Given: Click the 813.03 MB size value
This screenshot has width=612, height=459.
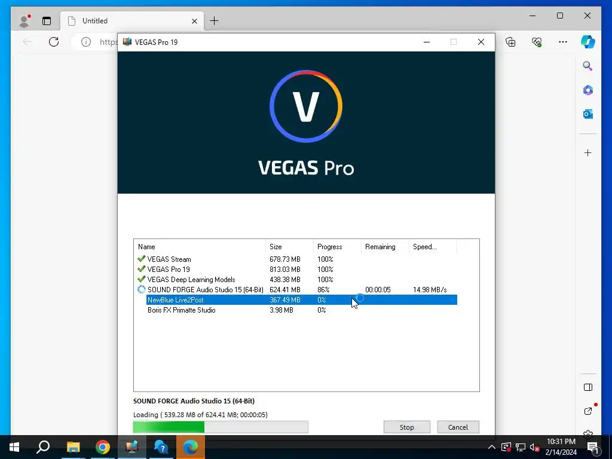Looking at the screenshot, I should 285,270.
